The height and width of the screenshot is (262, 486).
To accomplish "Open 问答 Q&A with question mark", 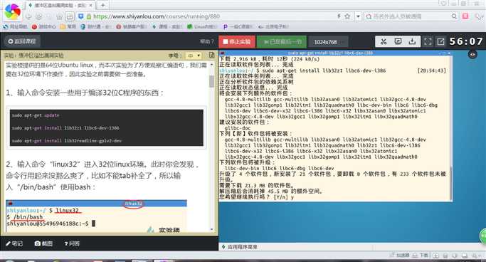I will 72,243.
